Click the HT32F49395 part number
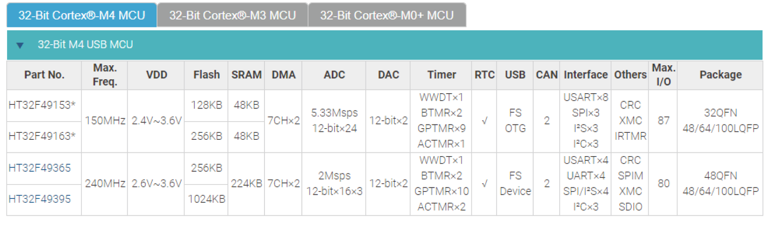771x233 pixels. 40,199
